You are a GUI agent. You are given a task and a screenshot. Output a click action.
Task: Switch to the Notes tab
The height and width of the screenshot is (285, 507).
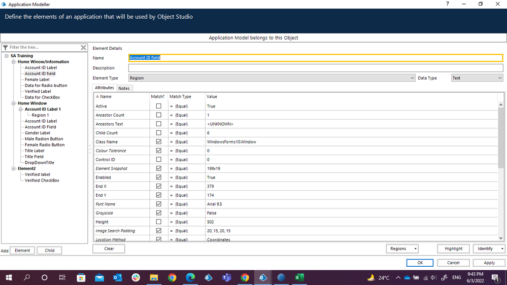124,88
